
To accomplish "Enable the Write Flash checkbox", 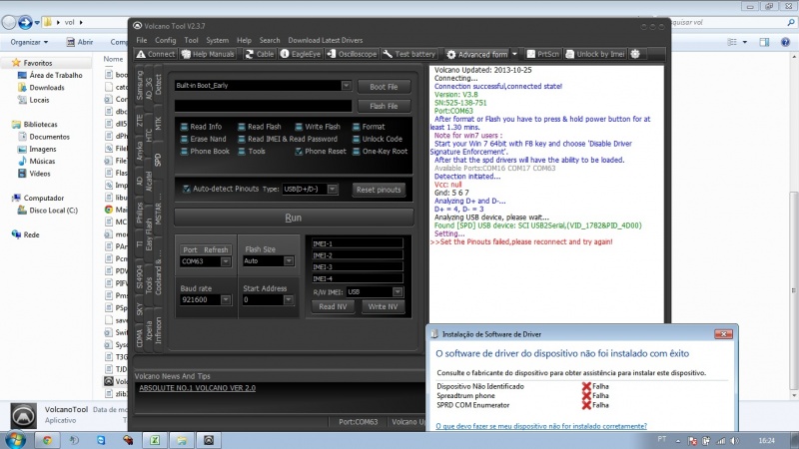I will tap(299, 127).
